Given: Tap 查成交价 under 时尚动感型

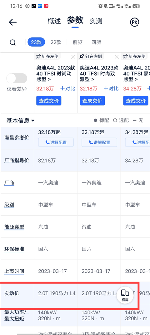Looking at the screenshot, I should (x=49, y=100).
